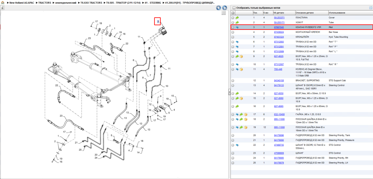Open 'T9.505 - ТРАКТОР (2/11-12/14)' breadcrumb
The image size is (373, 179).
124,3
